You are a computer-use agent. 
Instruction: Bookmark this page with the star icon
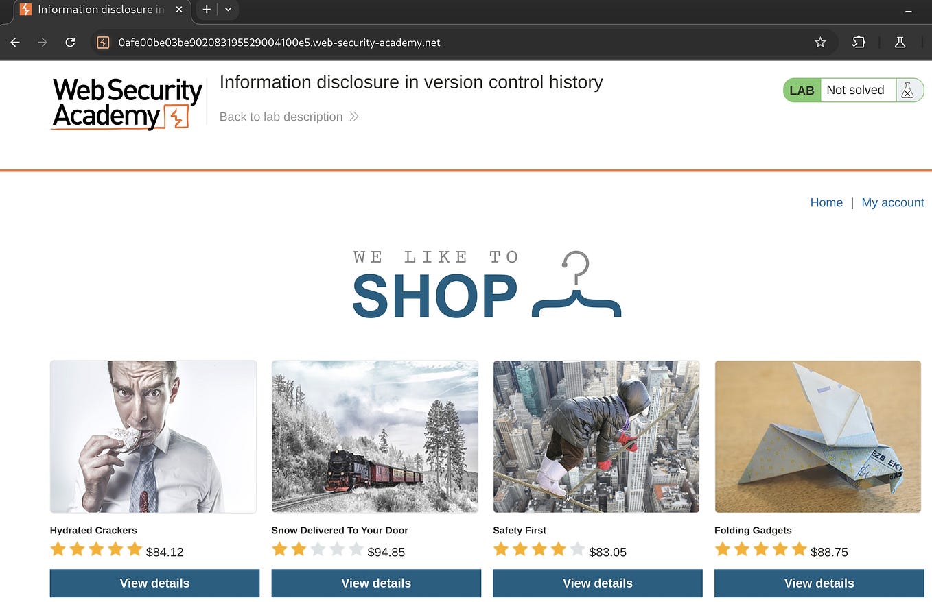coord(820,43)
